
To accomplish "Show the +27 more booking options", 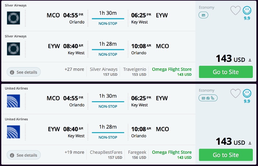I will click(74, 69).
